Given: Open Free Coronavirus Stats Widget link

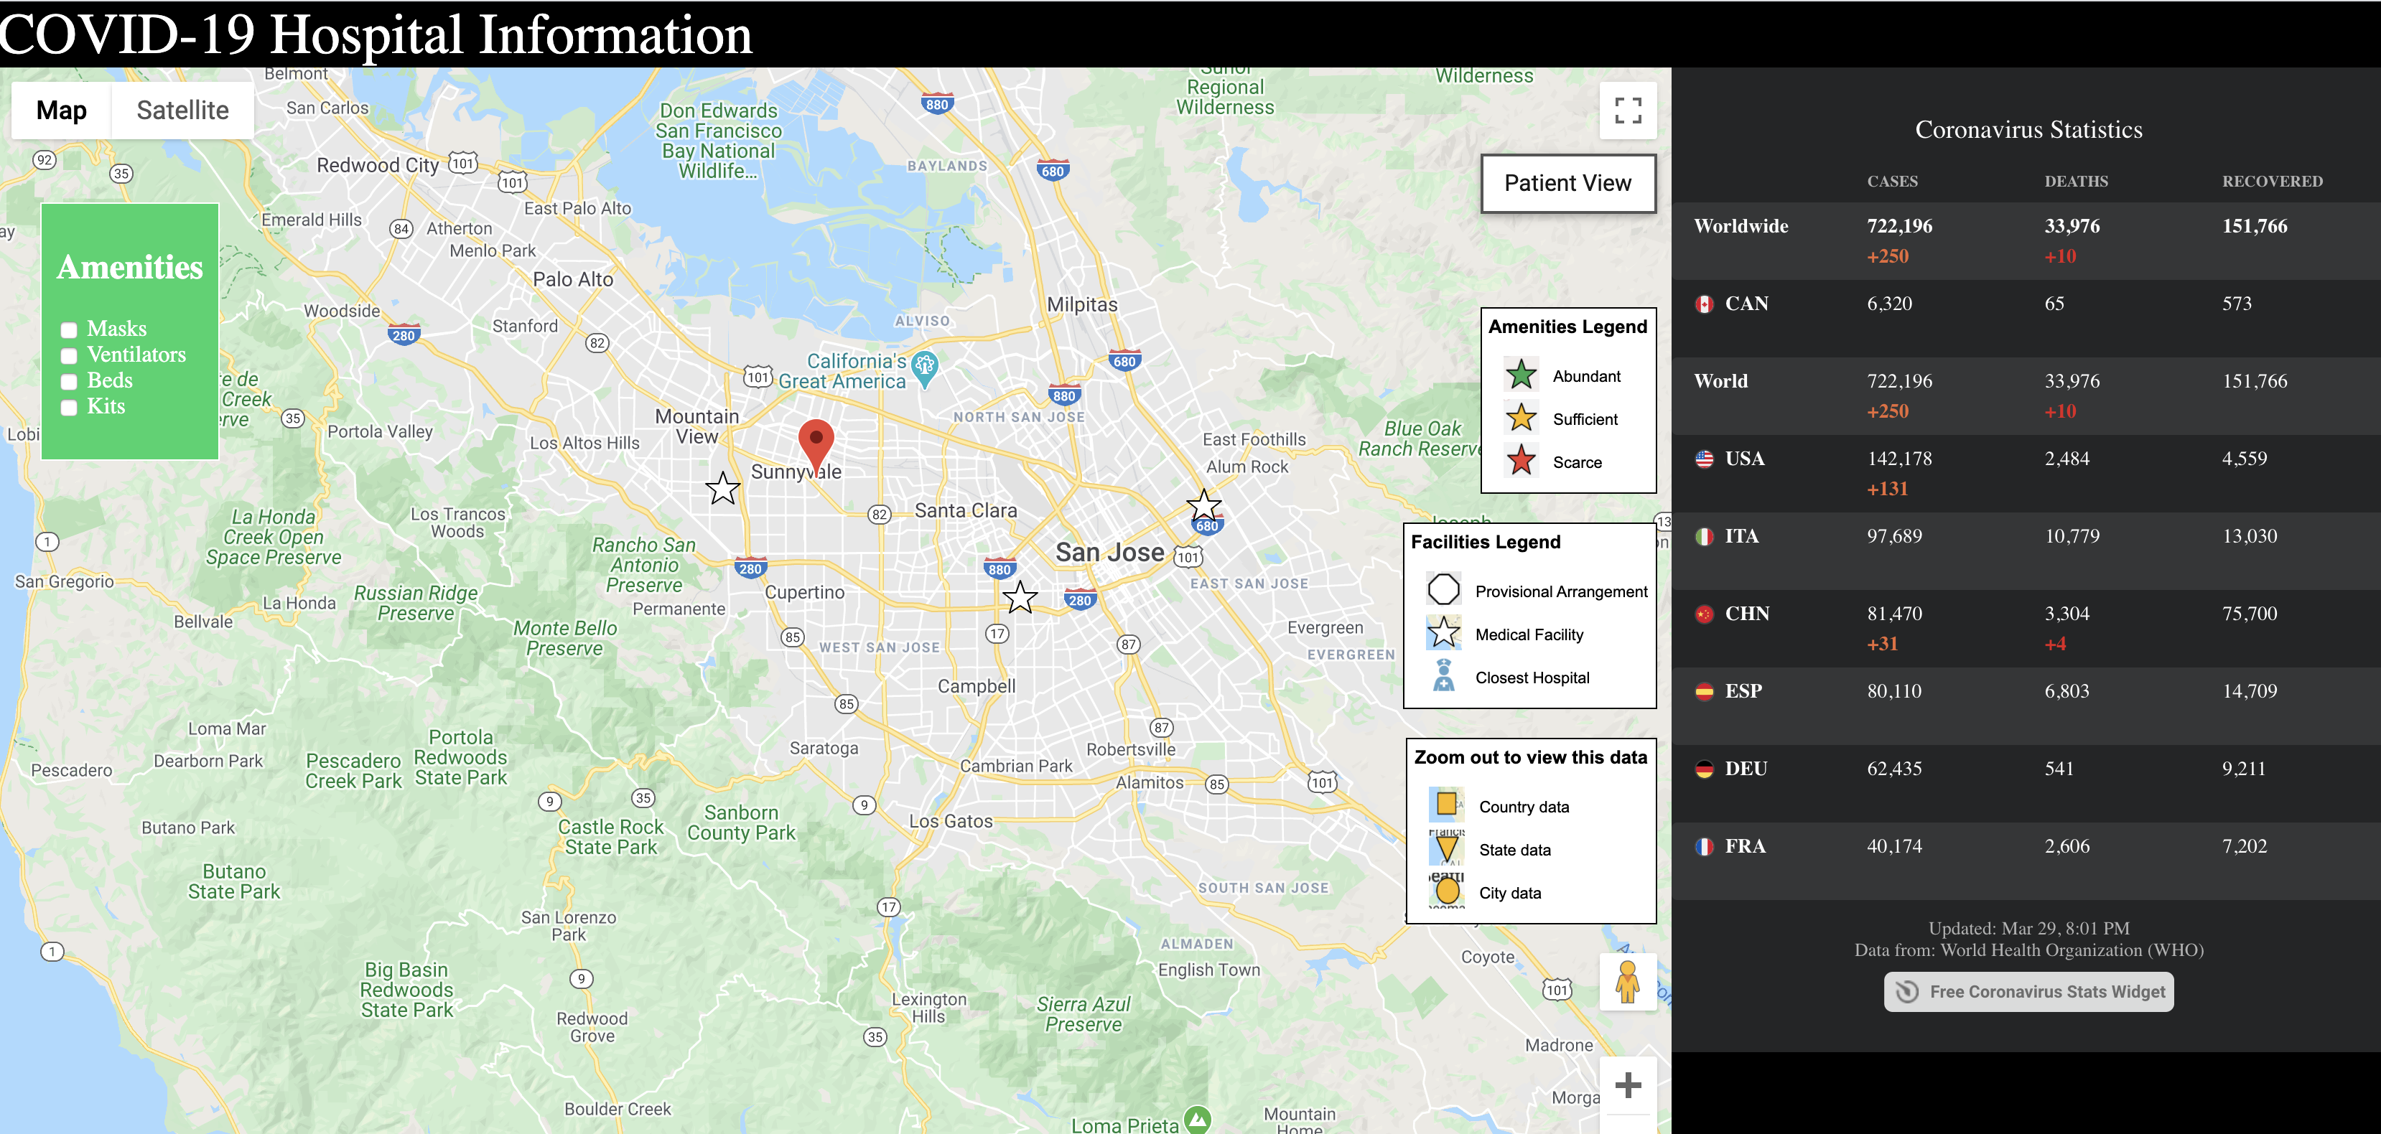Looking at the screenshot, I should 2028,992.
